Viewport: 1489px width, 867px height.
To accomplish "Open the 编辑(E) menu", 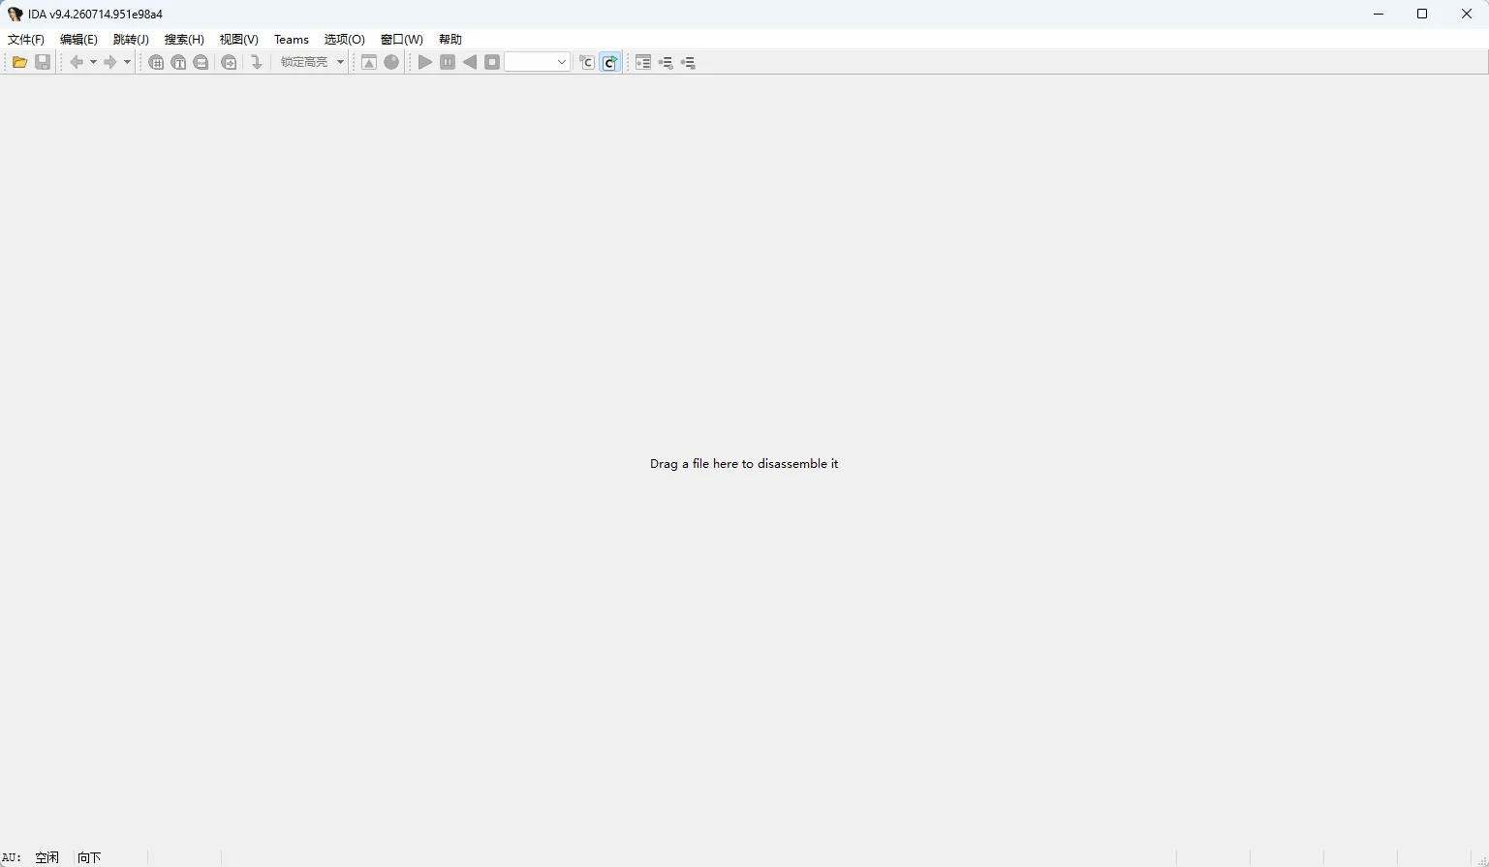I will coord(78,40).
